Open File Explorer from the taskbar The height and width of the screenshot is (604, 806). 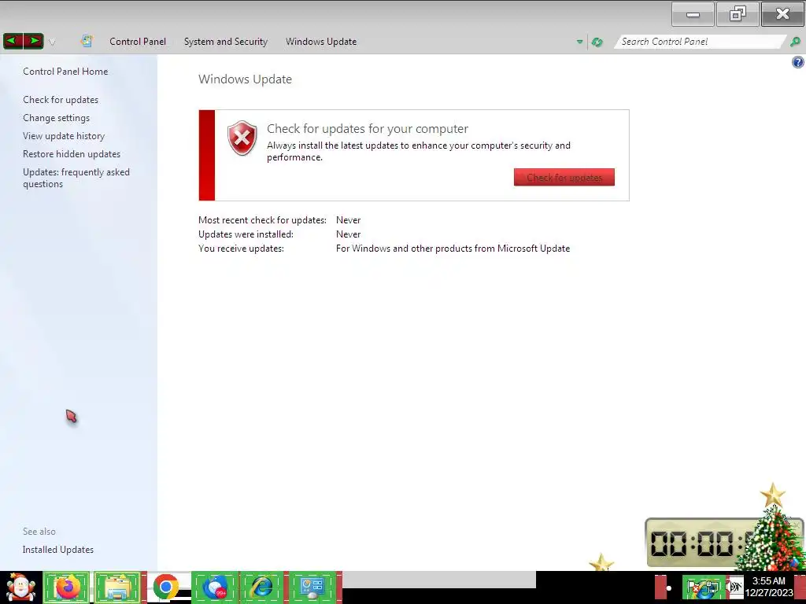117,587
